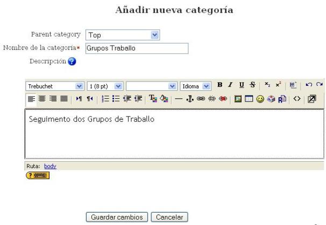326x225 pixels.
Task: Open the Trebuchet font dropdown
Action: (55, 86)
